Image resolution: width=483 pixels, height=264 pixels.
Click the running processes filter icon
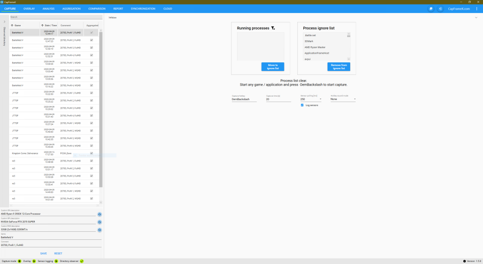coord(273,28)
